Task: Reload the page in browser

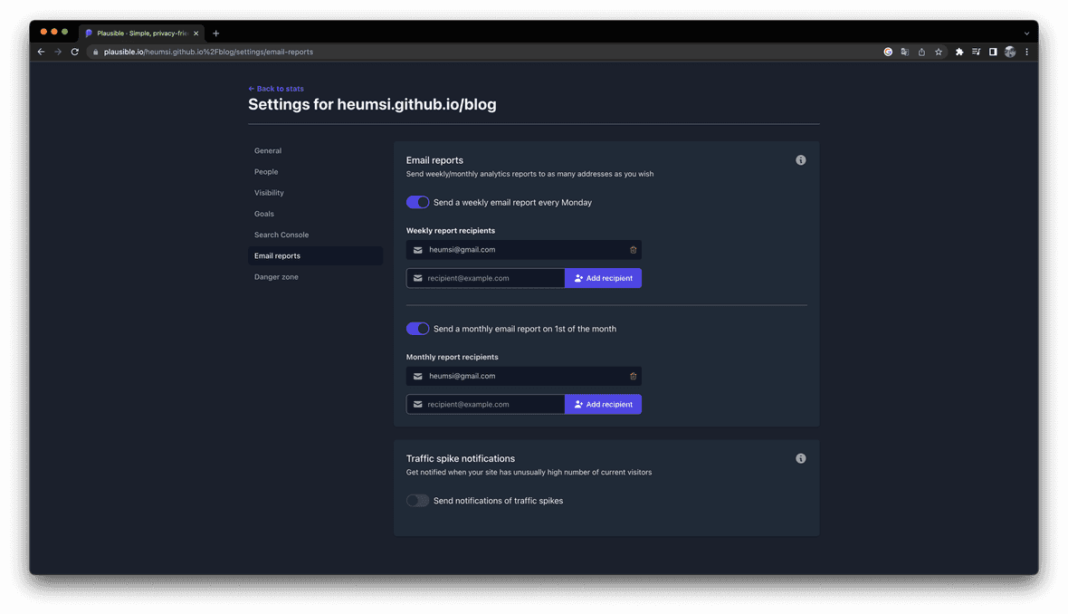Action: pos(75,53)
